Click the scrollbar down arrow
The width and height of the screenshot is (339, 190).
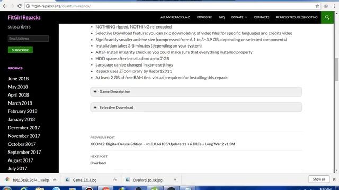[337, 170]
